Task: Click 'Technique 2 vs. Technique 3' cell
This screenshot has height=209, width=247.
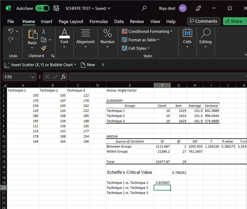Action: coord(130,193)
